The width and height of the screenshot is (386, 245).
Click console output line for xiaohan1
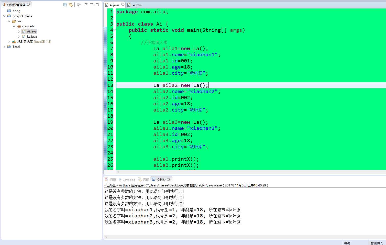pos(172,210)
